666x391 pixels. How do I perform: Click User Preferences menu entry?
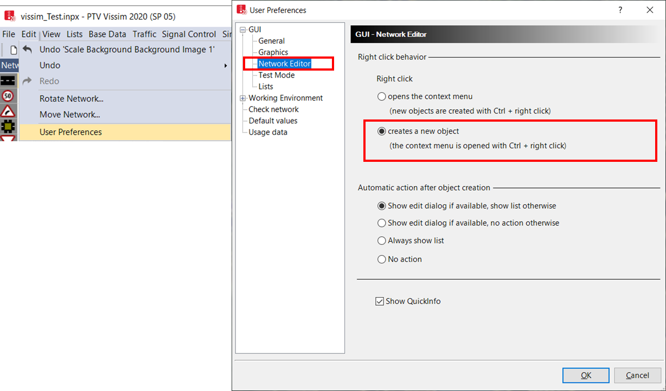tap(125, 132)
